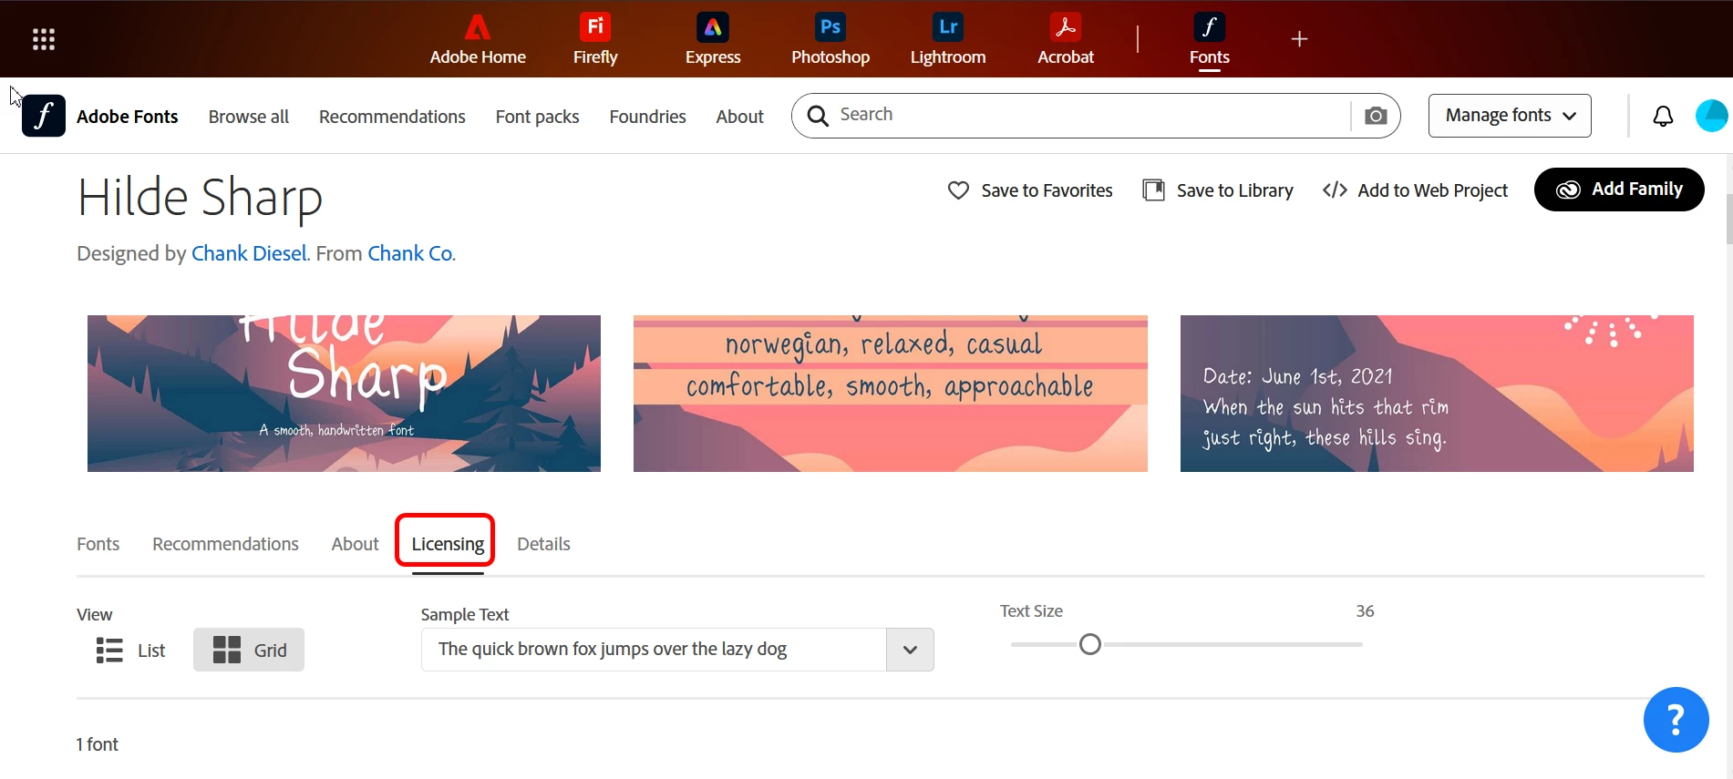The image size is (1733, 779).
Task: Click the Add Family button
Action: pyautogui.click(x=1619, y=190)
